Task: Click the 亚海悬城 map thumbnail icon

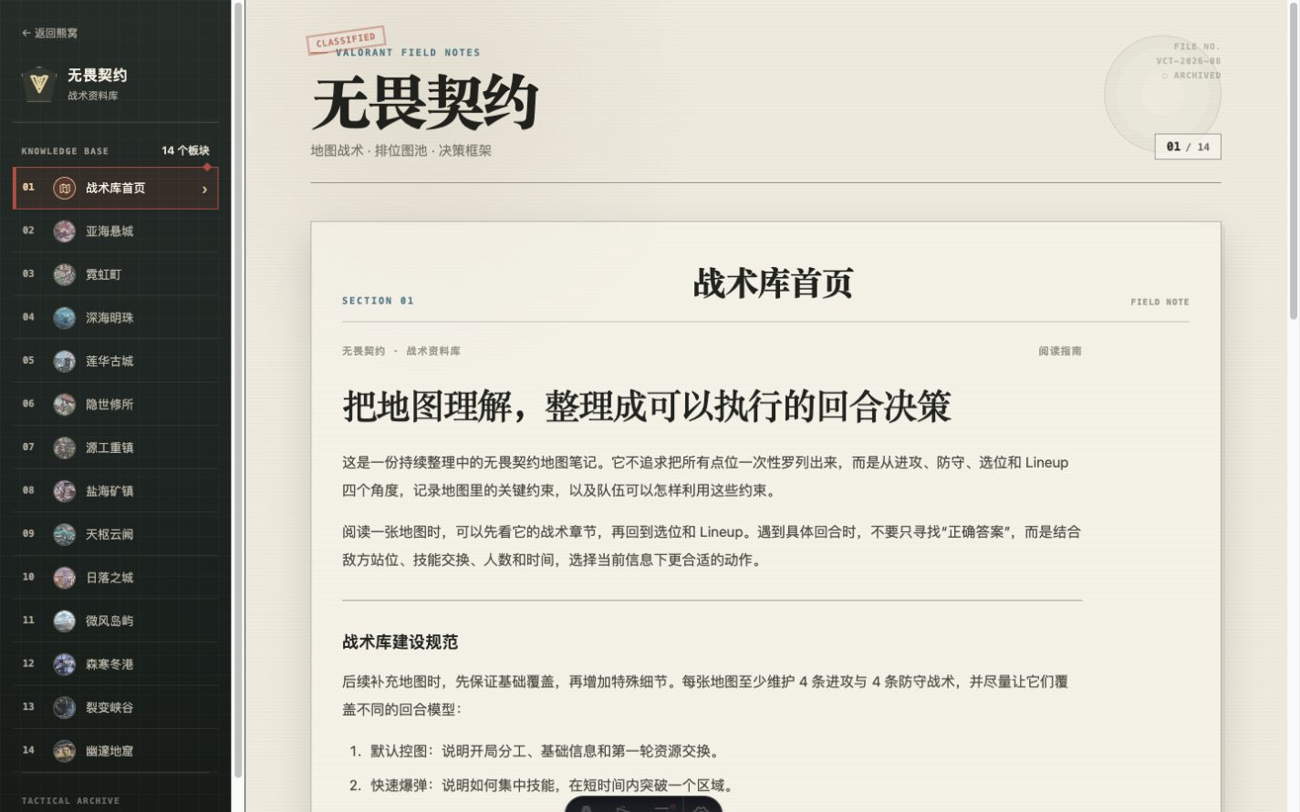Action: (64, 231)
